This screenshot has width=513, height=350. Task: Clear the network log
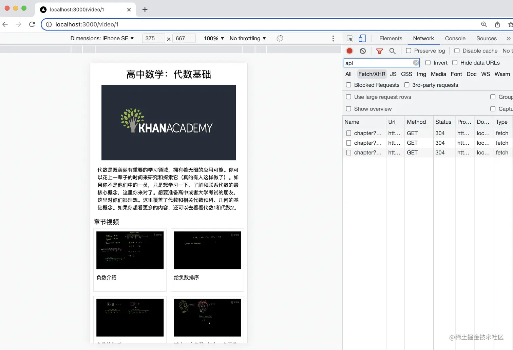pyautogui.click(x=363, y=51)
